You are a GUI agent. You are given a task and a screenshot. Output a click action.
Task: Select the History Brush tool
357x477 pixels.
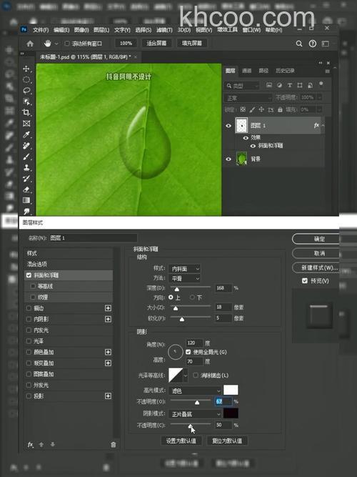26,179
